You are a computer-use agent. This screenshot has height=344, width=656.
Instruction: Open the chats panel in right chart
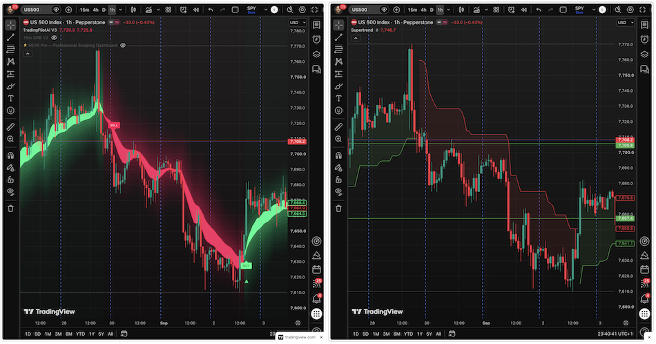644,69
